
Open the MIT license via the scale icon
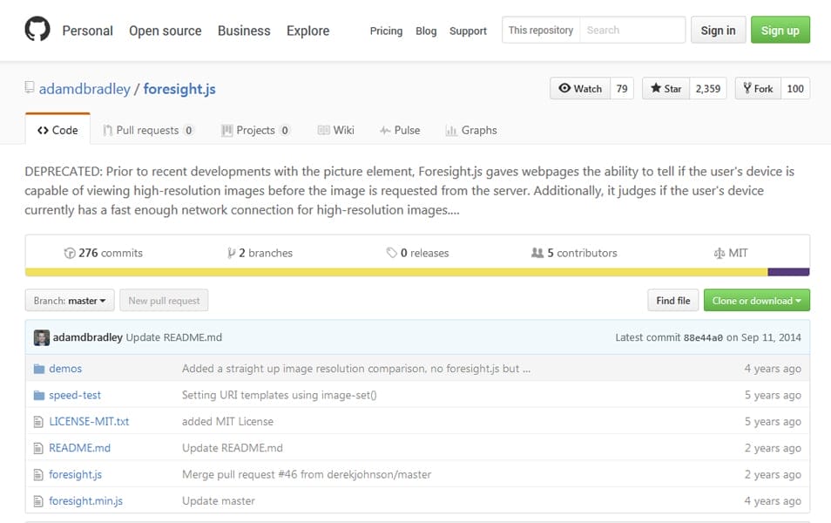point(719,253)
